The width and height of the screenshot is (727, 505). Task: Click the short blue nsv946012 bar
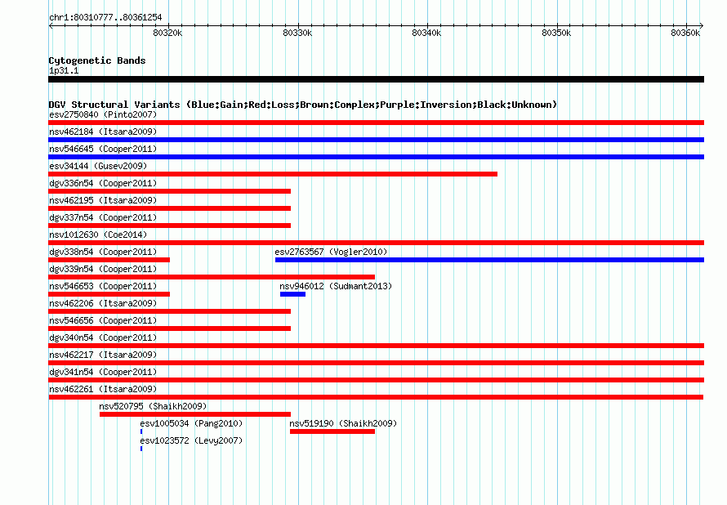click(x=292, y=294)
